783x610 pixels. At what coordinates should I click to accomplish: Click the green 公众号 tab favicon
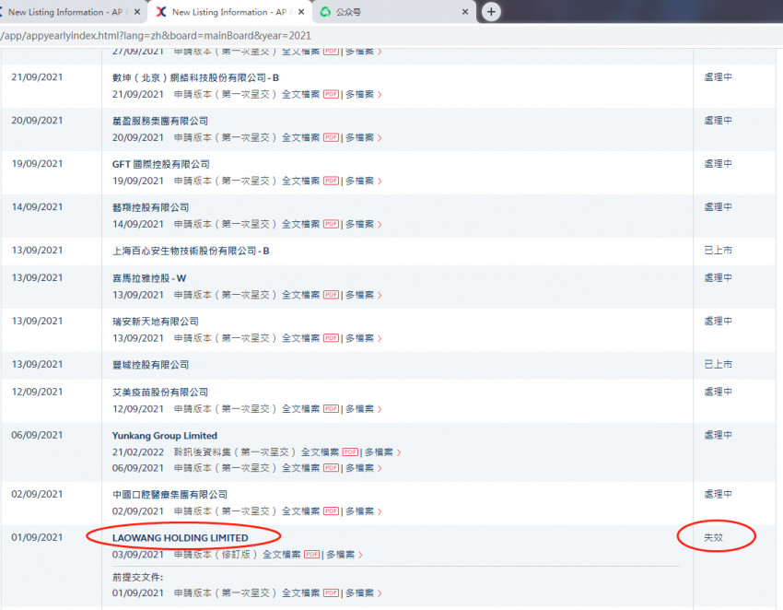324,13
